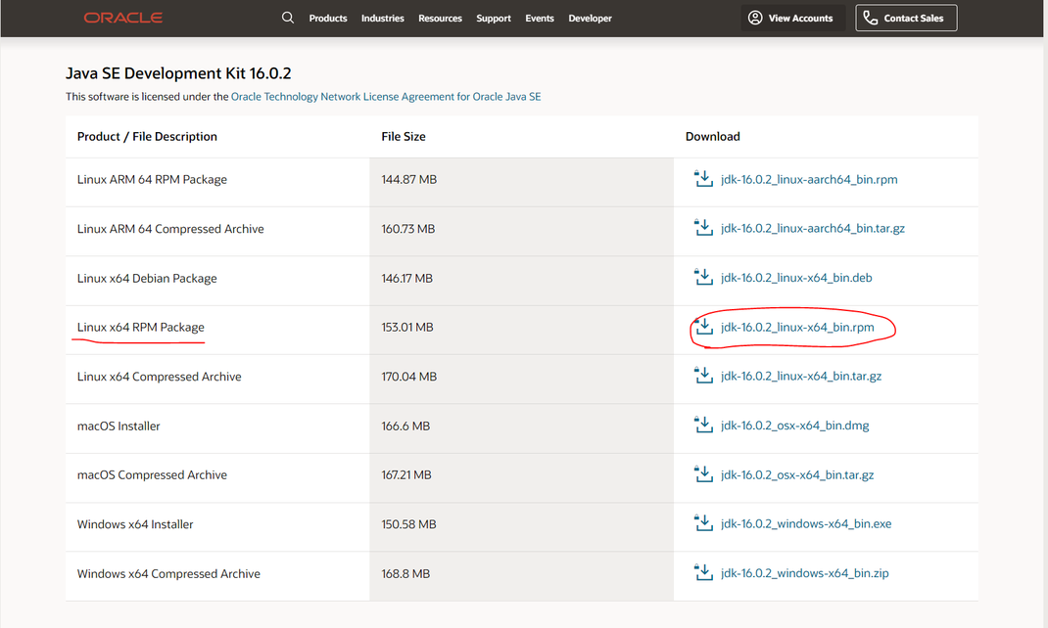Viewport: 1048px width, 628px height.
Task: Download jdk-16.0.2_linux-x64_bin.tar.gz link
Action: point(801,376)
